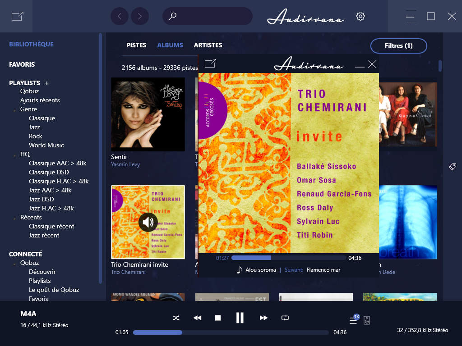
Task: Click next track name Flamenco mar
Action: [323, 270]
